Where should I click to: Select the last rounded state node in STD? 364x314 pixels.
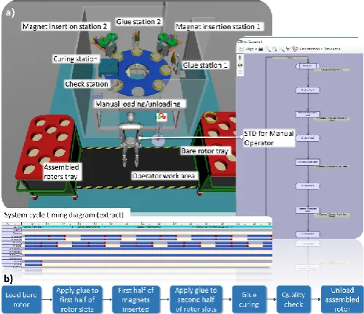[308, 234]
